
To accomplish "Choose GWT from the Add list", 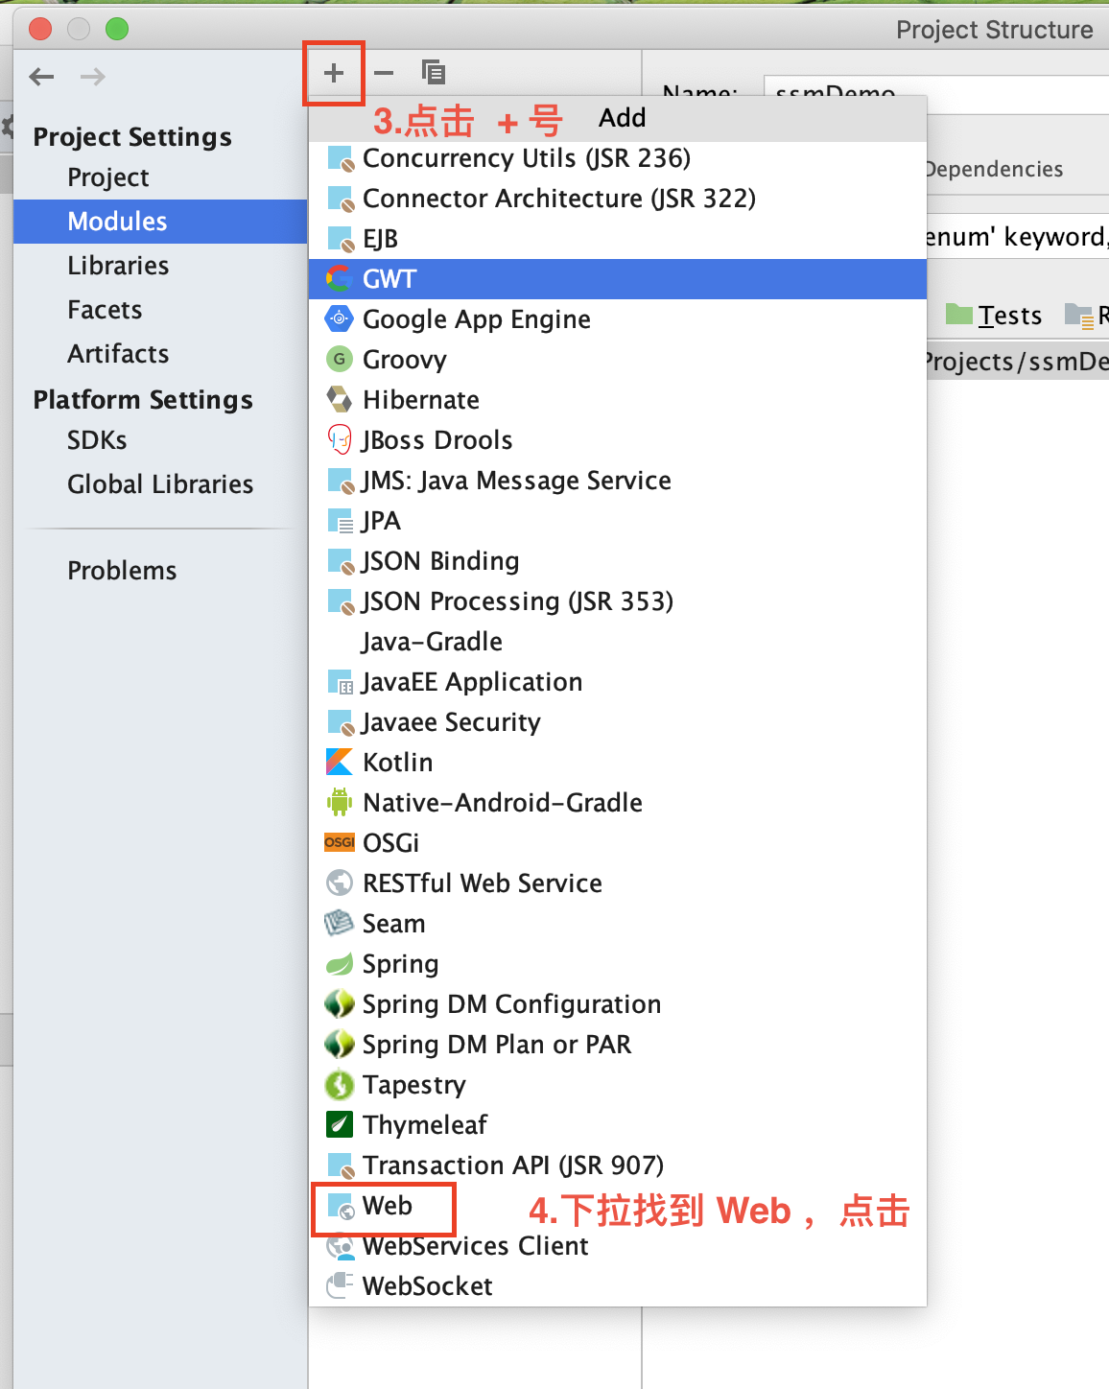I will (618, 279).
